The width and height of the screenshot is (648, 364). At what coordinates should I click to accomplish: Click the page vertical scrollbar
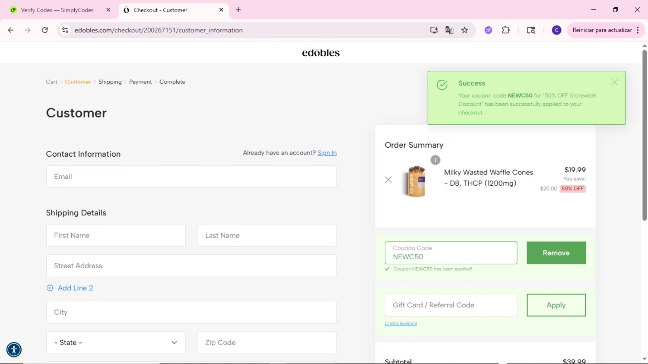644,135
